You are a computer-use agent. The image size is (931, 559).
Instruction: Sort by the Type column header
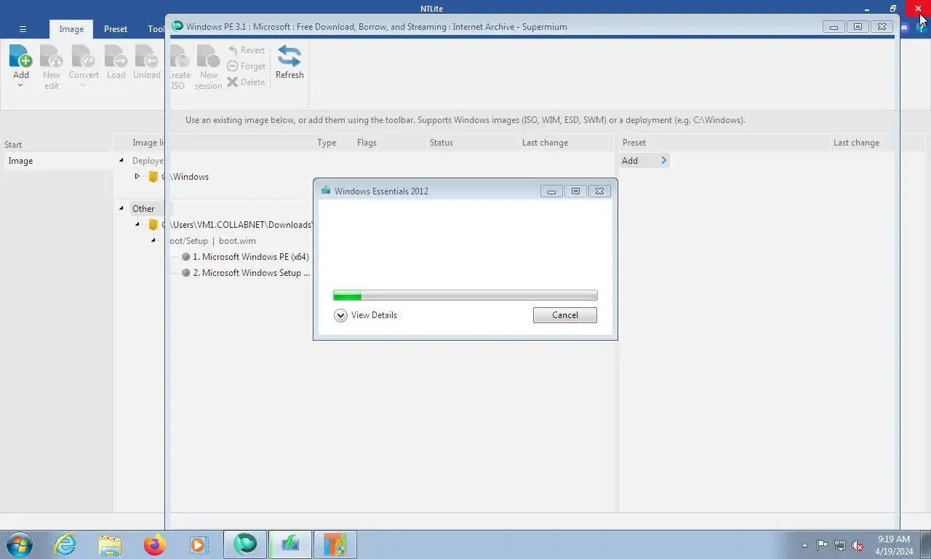click(327, 143)
